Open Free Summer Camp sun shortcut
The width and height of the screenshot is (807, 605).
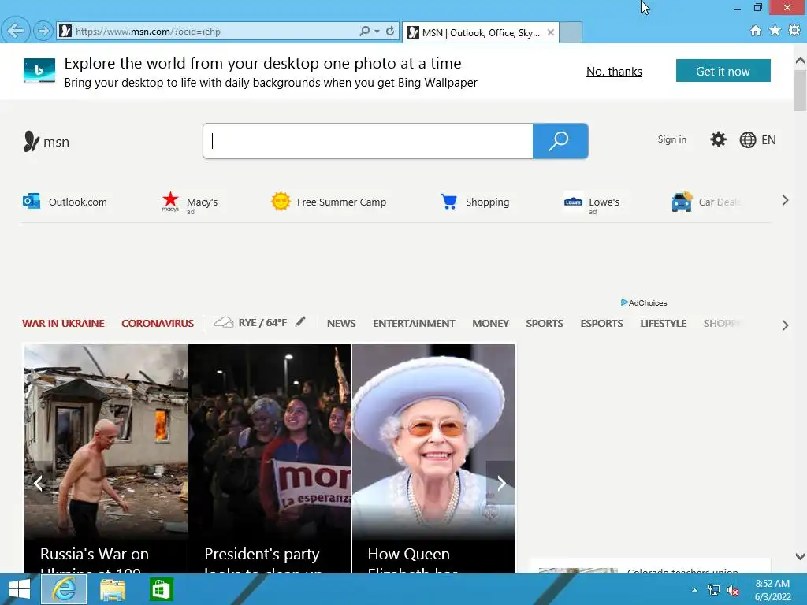(x=329, y=202)
